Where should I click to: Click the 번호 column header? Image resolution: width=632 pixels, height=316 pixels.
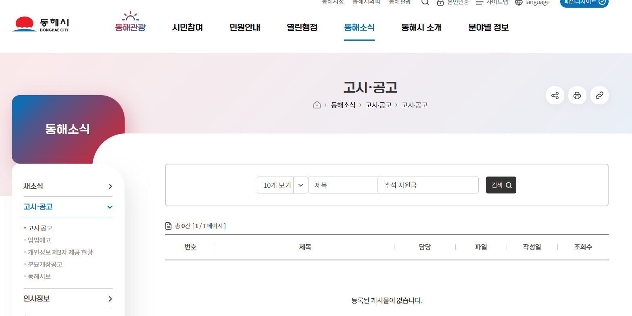[190, 247]
